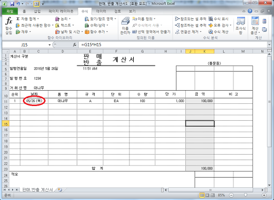The width and height of the screenshot is (274, 200).
Task: Click the vertical scrollbar thumb
Action: (269, 102)
